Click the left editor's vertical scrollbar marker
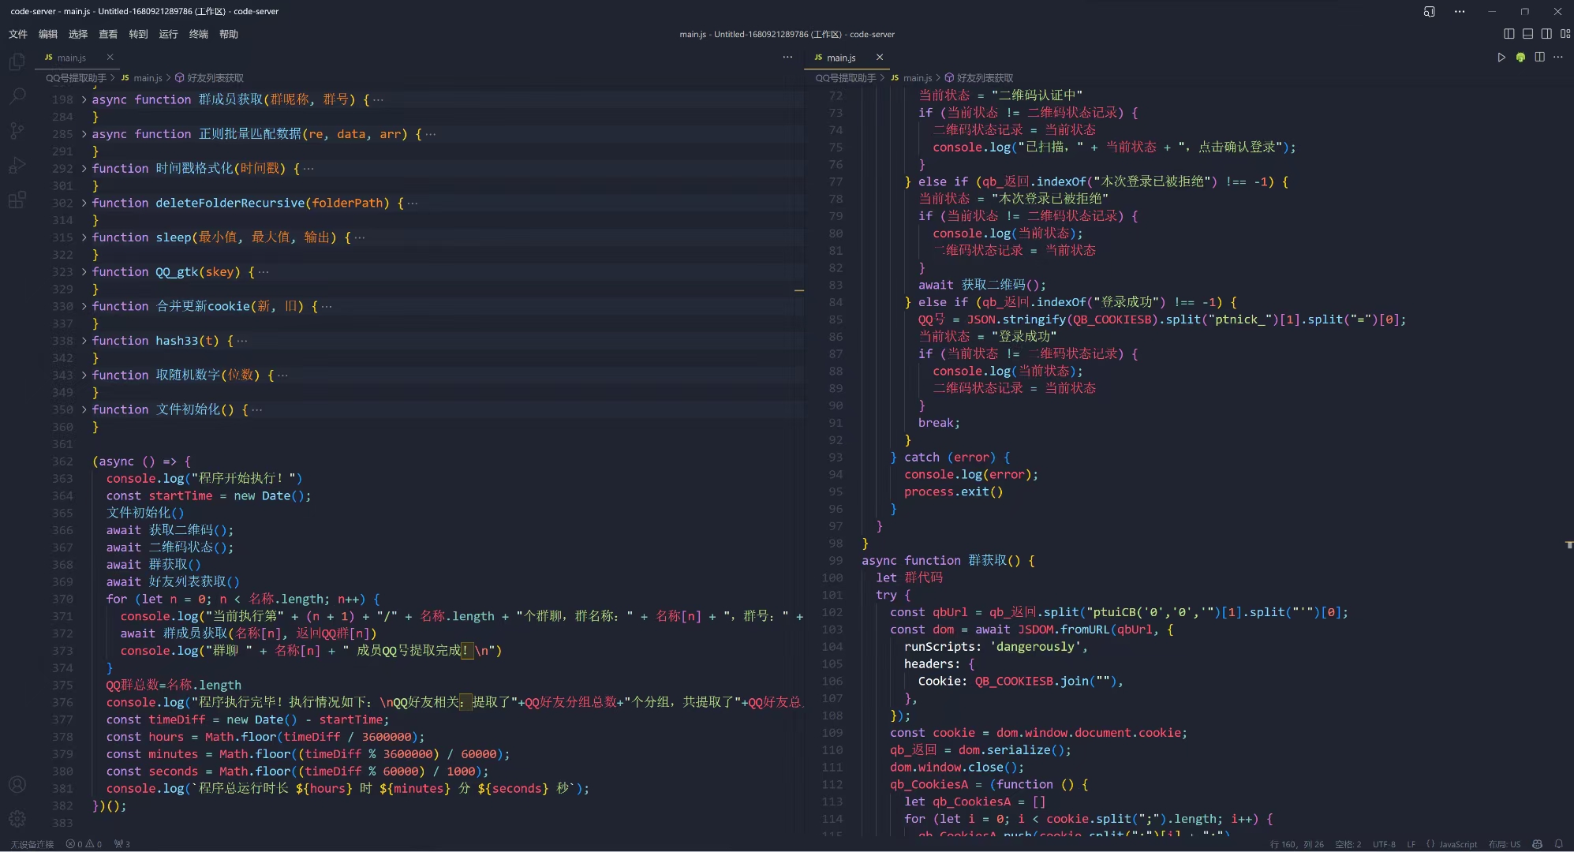The height and width of the screenshot is (852, 1574). (x=798, y=290)
